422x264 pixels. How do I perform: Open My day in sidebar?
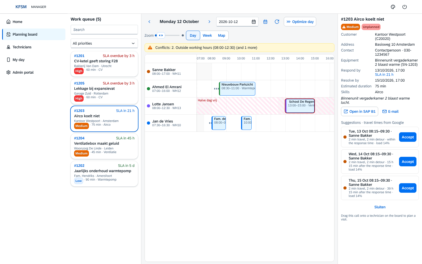[34, 60]
